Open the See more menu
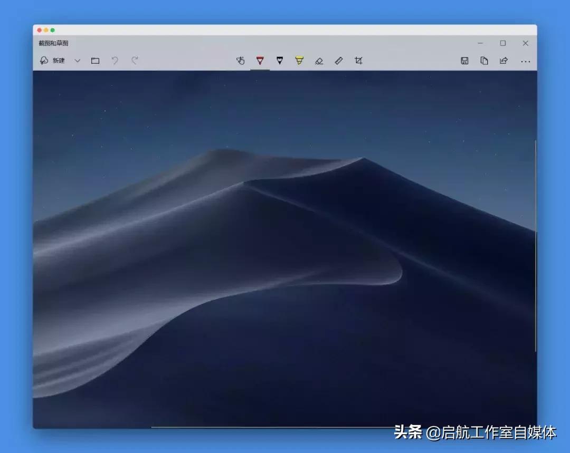 pyautogui.click(x=526, y=60)
